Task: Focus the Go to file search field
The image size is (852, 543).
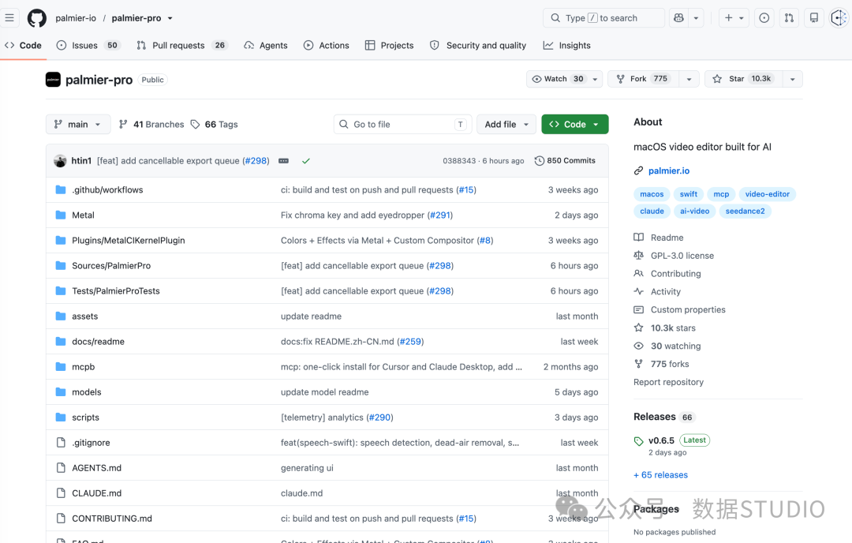Action: 402,125
